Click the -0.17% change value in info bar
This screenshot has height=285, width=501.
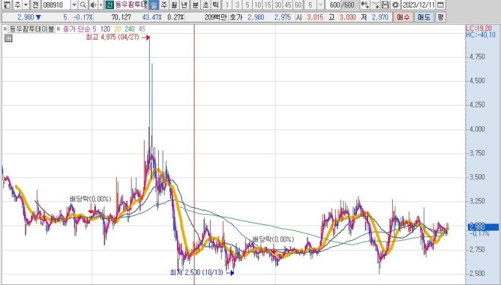point(83,17)
